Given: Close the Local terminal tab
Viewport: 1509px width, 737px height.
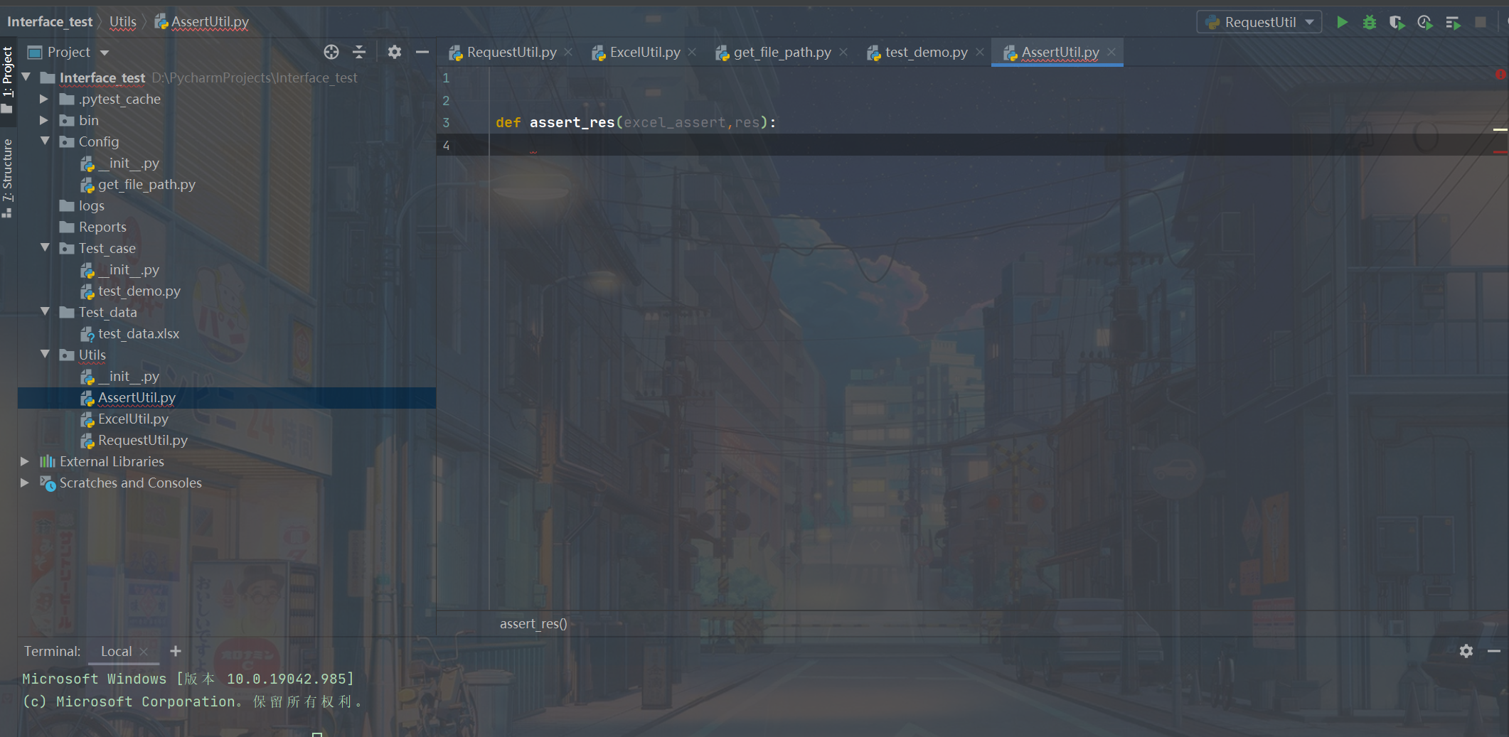Looking at the screenshot, I should 144,651.
